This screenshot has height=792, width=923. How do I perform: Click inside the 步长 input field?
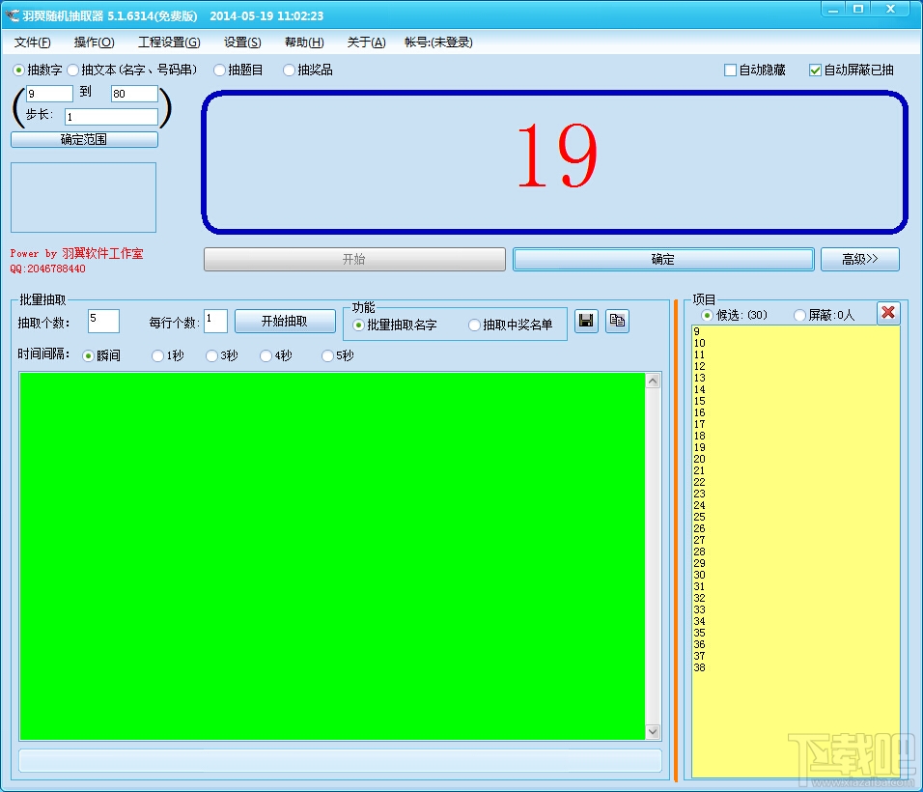[x=111, y=116]
